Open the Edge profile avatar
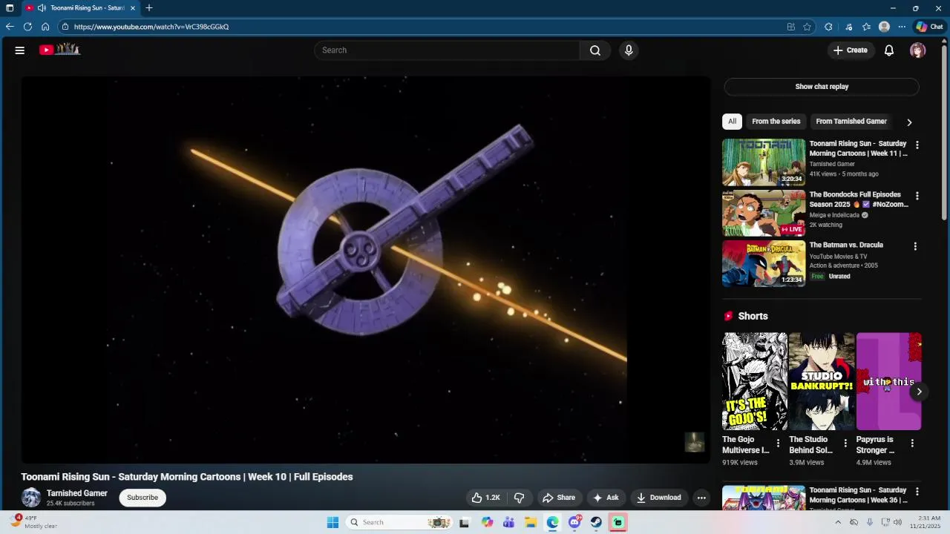The image size is (950, 534). click(884, 27)
